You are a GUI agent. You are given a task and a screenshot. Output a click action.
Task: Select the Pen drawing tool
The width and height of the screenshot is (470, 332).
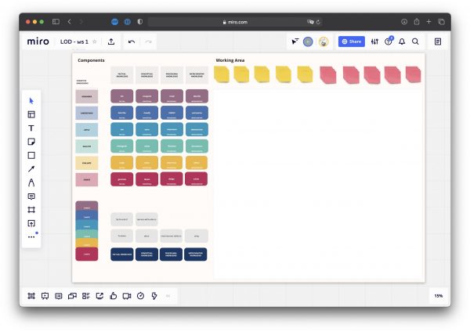31,182
